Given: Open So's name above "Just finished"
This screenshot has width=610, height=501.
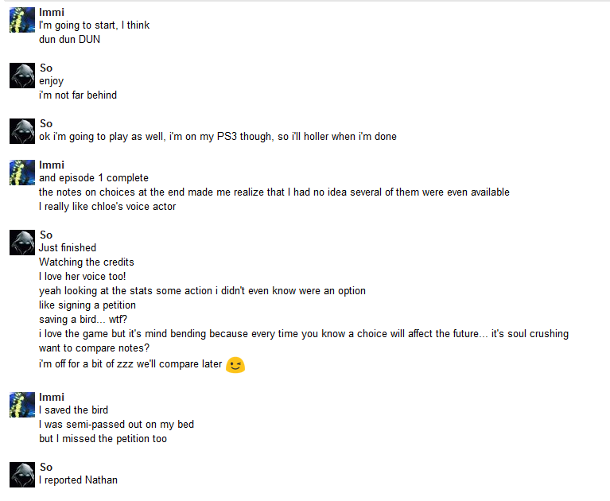Looking at the screenshot, I should coord(46,235).
